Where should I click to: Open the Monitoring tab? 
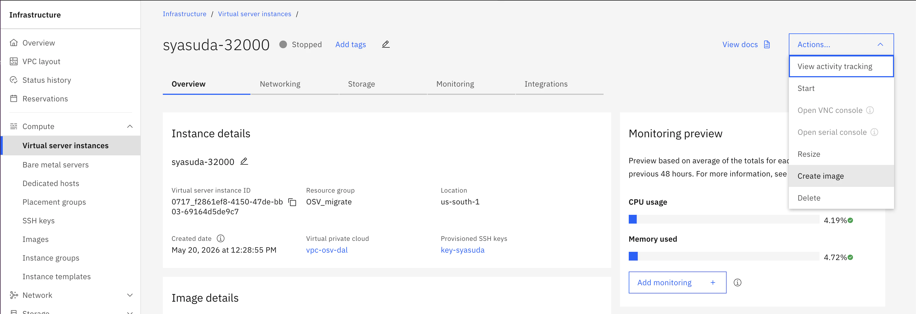471,84
